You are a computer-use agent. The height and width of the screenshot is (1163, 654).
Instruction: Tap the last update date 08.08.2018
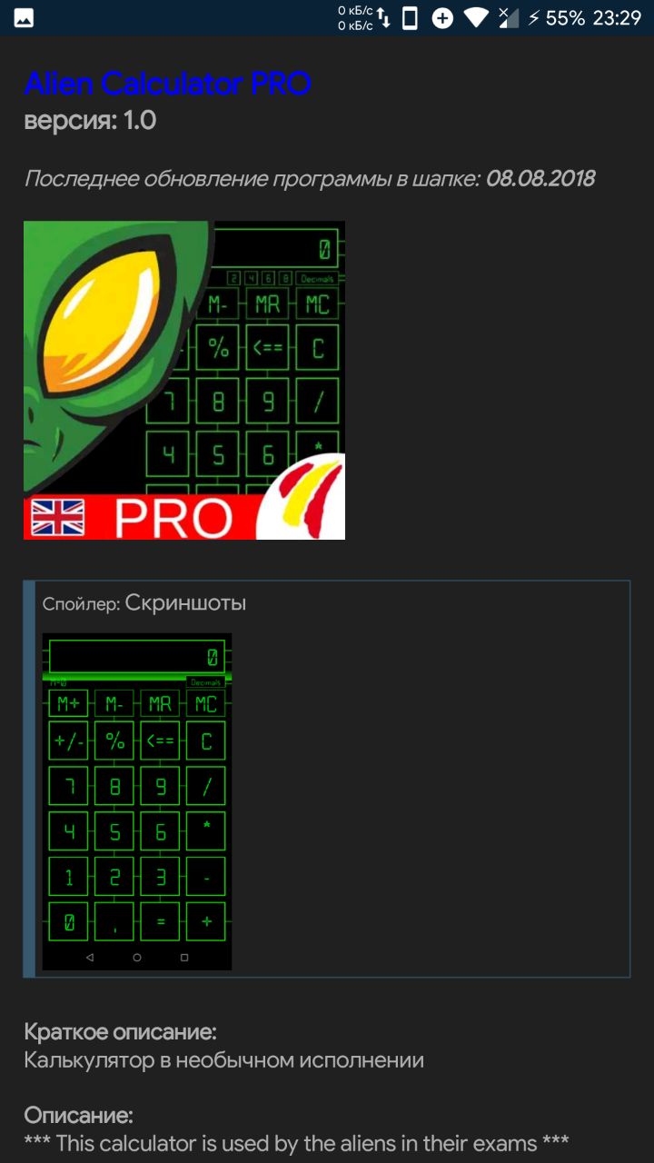coord(540,178)
